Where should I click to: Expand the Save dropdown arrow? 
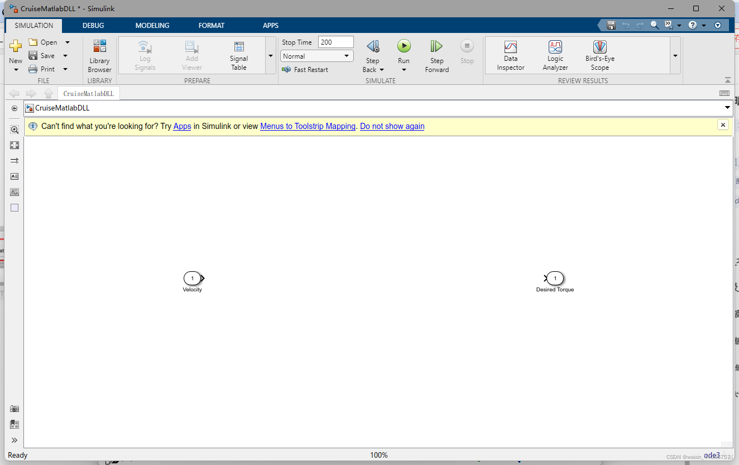coord(65,56)
